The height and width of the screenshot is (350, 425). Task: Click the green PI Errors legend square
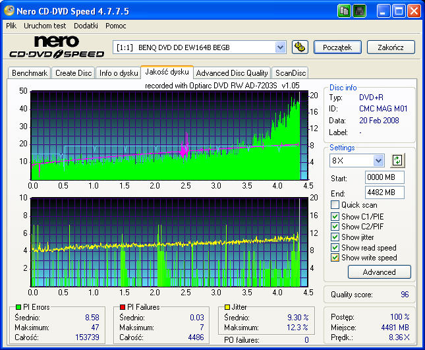click(x=18, y=307)
